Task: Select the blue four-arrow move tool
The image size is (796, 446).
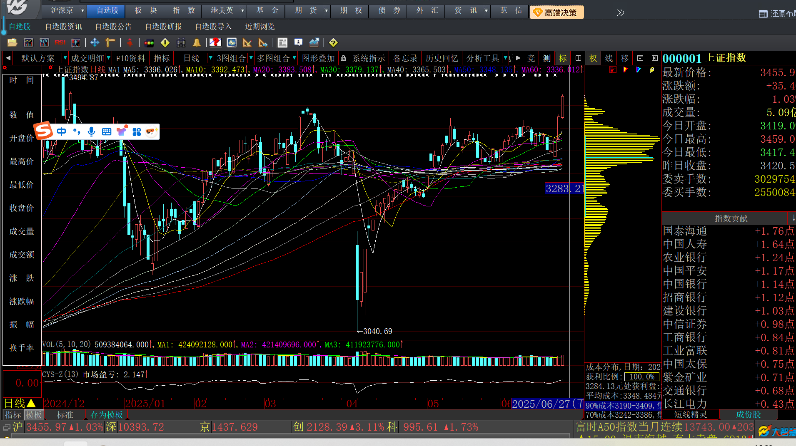Action: click(x=95, y=42)
